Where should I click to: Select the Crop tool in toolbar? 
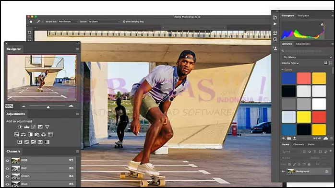29,33
